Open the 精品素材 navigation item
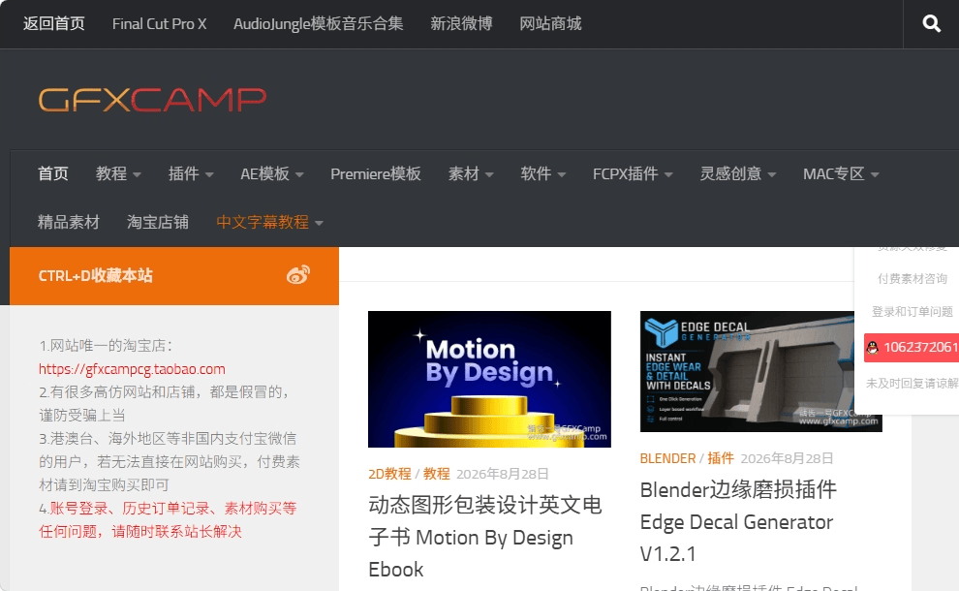This screenshot has width=959, height=591. pos(69,222)
